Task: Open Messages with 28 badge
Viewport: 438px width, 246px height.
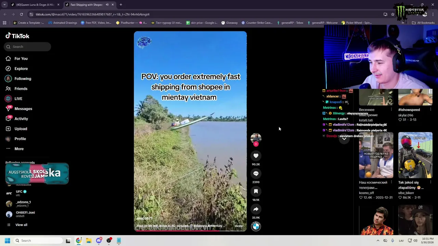Action: 23,109
